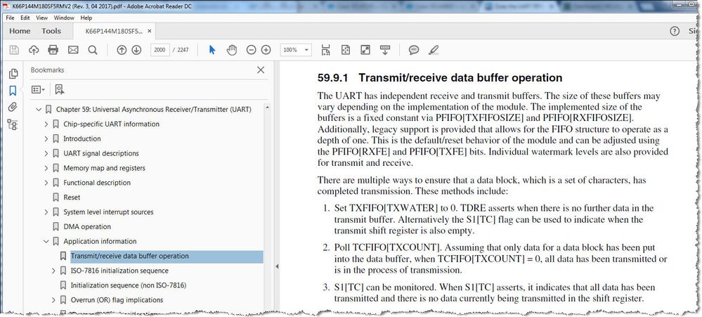
Task: Upload file to cloud icon
Action: [x=34, y=50]
